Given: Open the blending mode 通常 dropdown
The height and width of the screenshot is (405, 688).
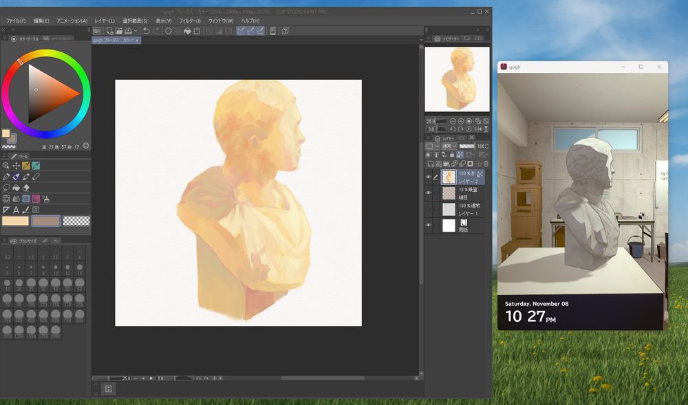Looking at the screenshot, I should click(449, 146).
